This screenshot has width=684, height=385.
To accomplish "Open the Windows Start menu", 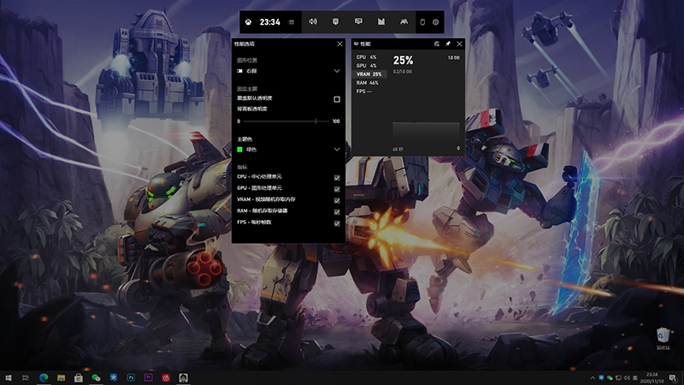I will point(8,377).
